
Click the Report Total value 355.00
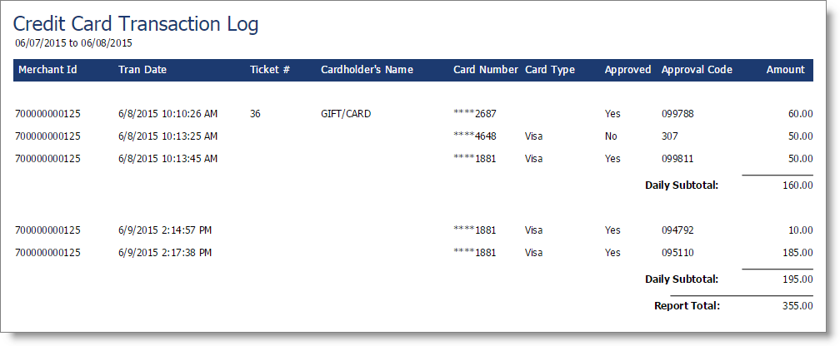pos(798,306)
